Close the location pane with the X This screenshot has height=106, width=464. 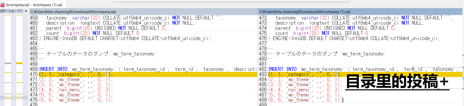click(26, 11)
